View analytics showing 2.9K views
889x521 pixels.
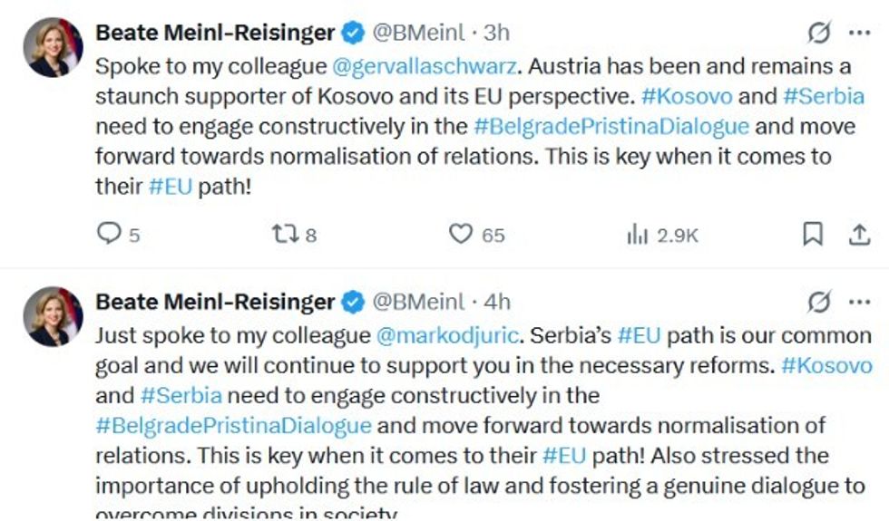coord(637,235)
